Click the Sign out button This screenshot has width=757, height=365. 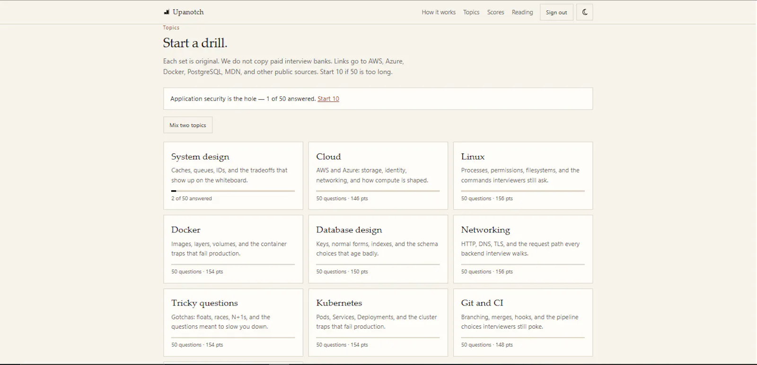point(556,12)
